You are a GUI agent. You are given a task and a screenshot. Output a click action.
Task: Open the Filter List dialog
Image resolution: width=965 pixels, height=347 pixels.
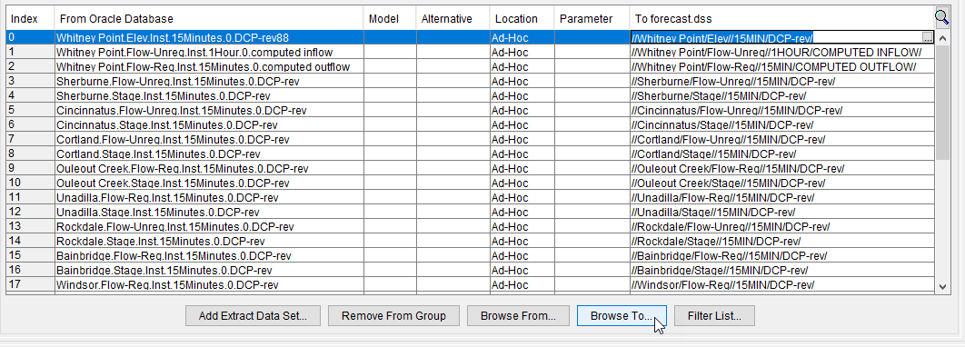tap(714, 316)
